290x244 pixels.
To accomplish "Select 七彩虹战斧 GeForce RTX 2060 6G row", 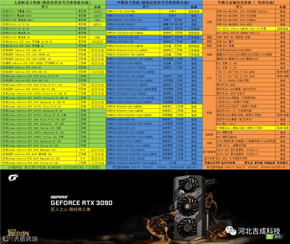I will 53,67.
